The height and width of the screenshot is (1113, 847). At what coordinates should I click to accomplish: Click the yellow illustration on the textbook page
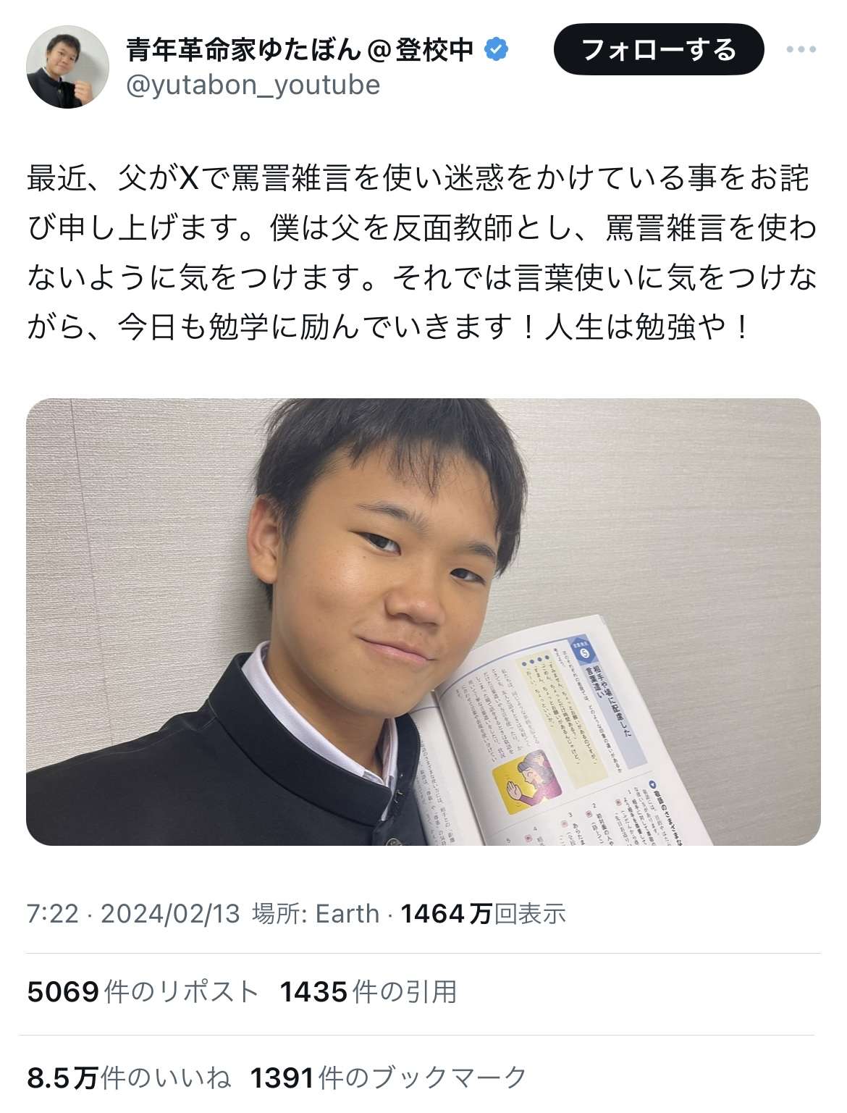[527, 779]
